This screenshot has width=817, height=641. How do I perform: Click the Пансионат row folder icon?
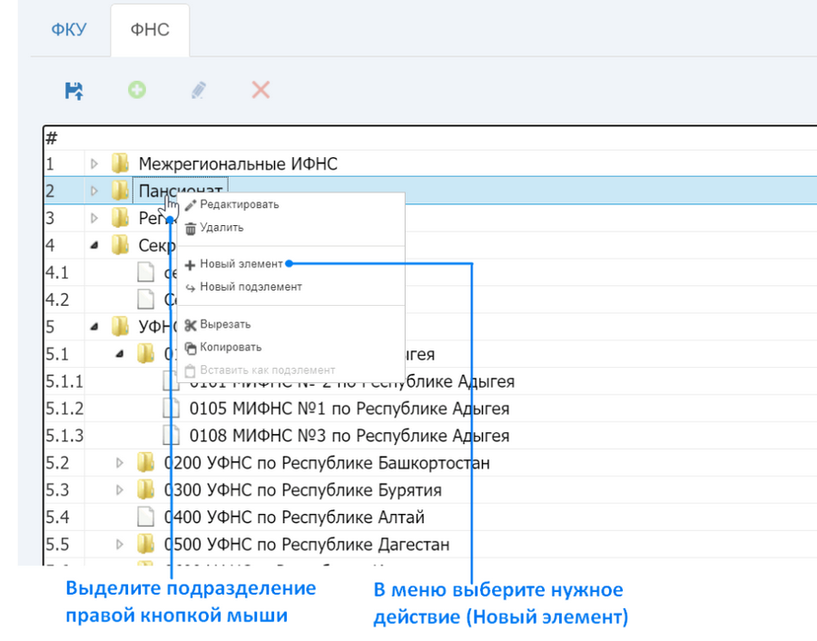[x=121, y=191]
